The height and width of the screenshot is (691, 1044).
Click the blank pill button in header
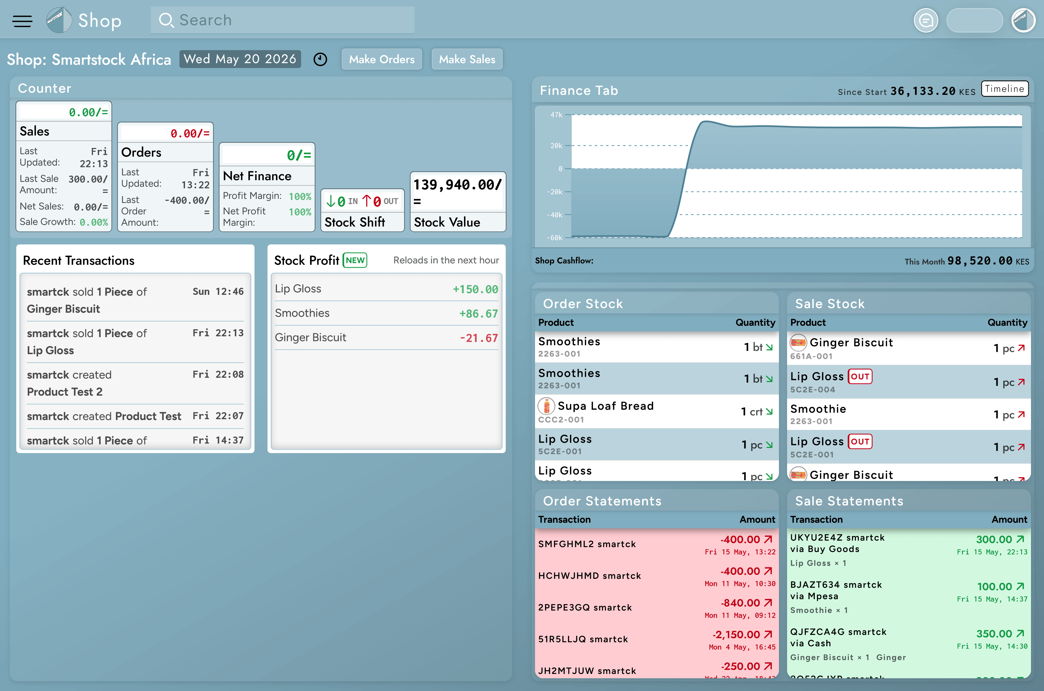coord(974,21)
